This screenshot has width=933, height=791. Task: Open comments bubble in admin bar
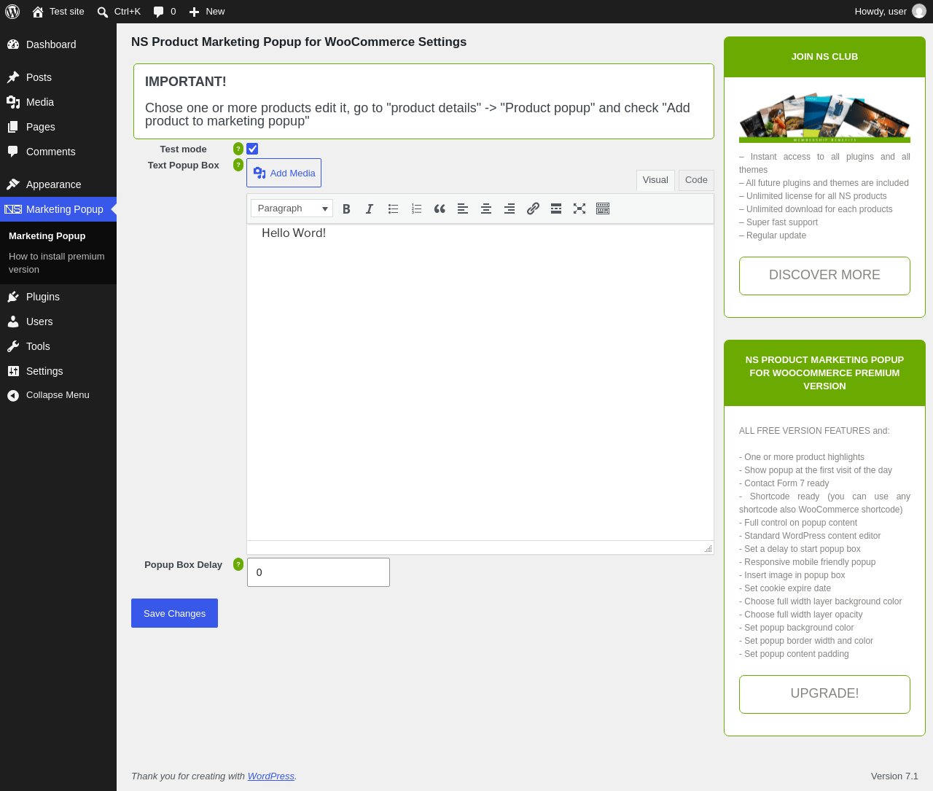(x=159, y=12)
